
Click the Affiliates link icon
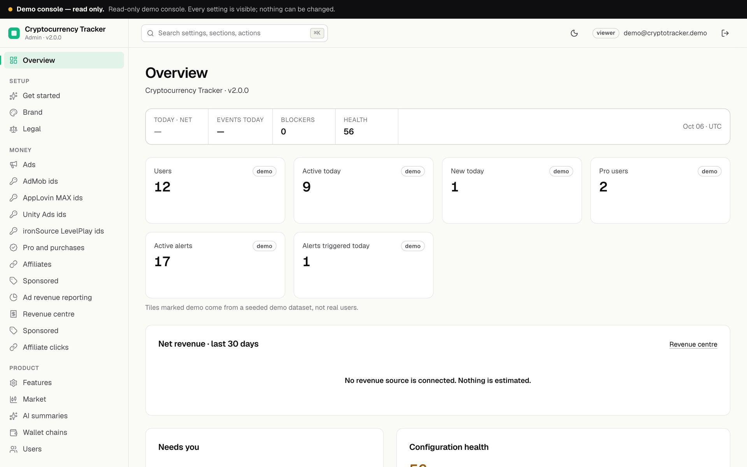point(14,264)
